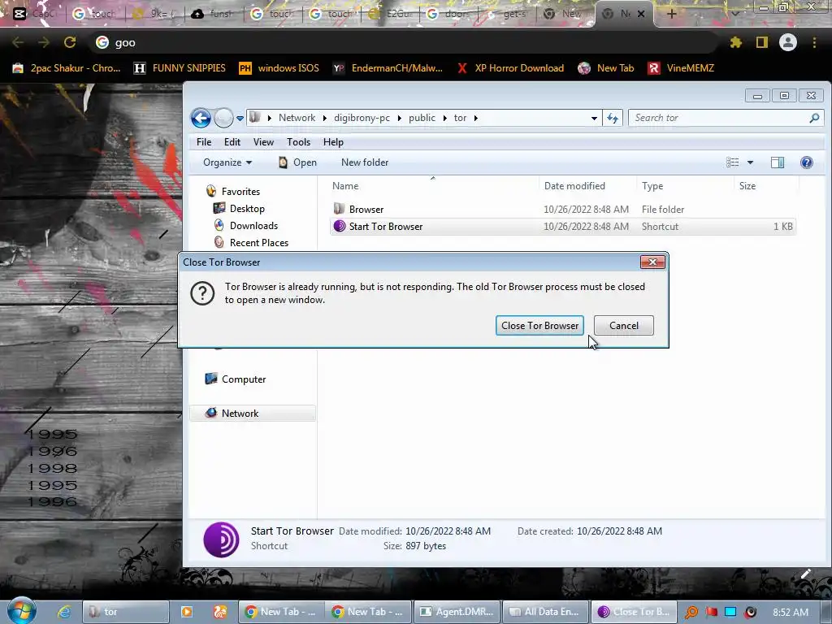The image size is (832, 624).
Task: Click Windows Start orb
Action: (21, 611)
